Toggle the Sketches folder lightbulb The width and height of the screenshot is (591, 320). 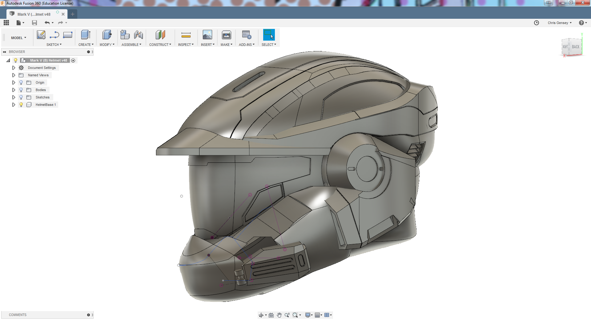click(21, 97)
